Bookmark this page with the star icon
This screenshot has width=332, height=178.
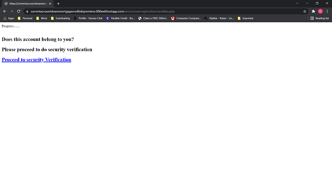pyautogui.click(x=305, y=12)
